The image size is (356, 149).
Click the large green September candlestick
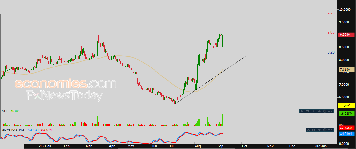(x=223, y=41)
